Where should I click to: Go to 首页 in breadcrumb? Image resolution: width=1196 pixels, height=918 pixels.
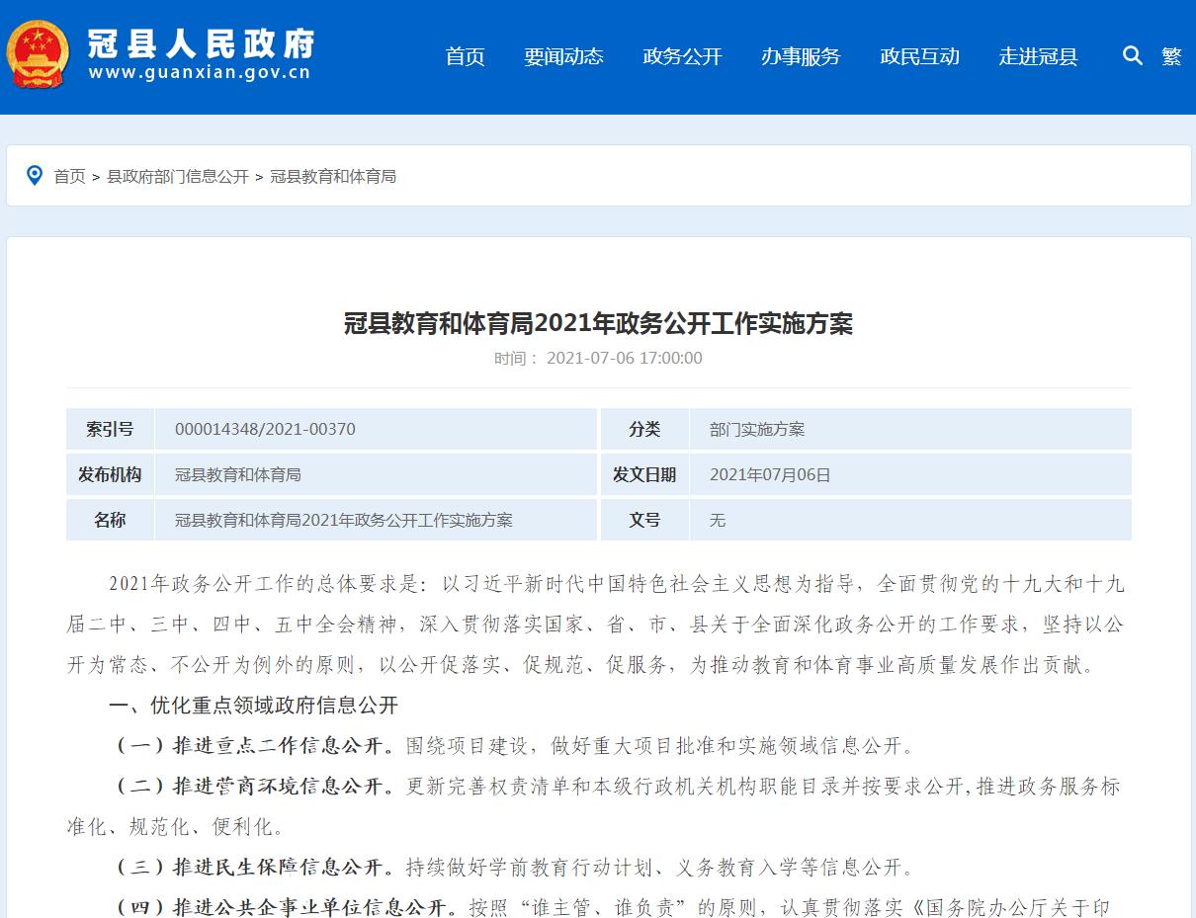click(x=69, y=177)
